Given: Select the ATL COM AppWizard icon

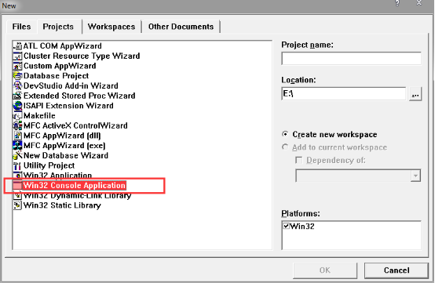Looking at the screenshot, I should [x=17, y=46].
